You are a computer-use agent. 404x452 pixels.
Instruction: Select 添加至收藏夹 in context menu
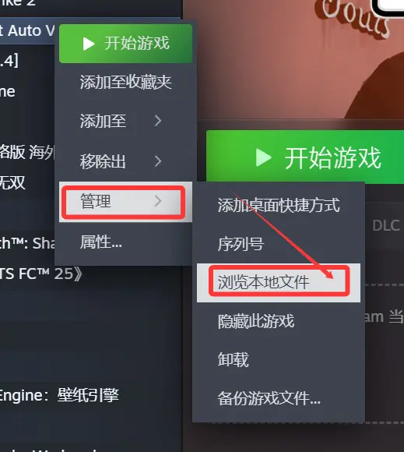click(125, 82)
